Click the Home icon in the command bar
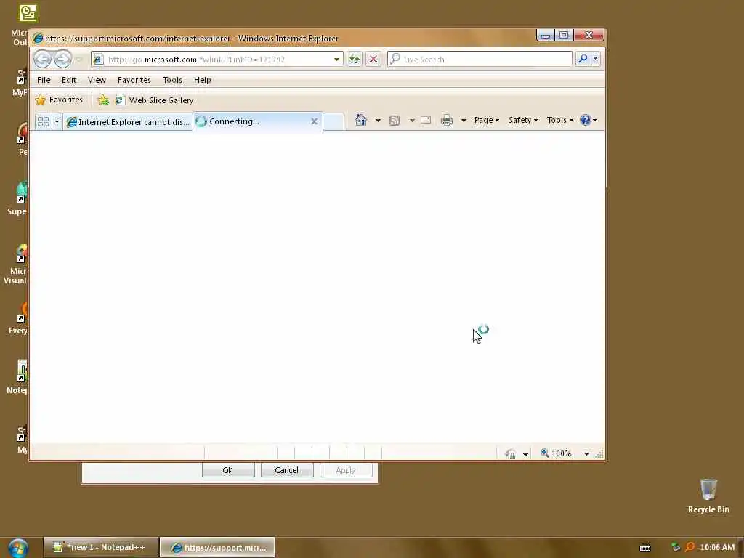This screenshot has width=744, height=558. pyautogui.click(x=361, y=120)
